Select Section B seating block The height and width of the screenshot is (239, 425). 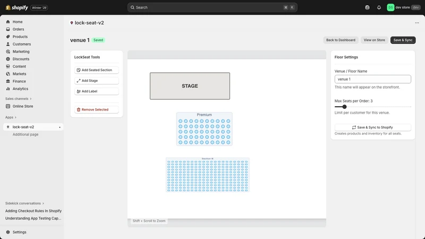pos(208,175)
